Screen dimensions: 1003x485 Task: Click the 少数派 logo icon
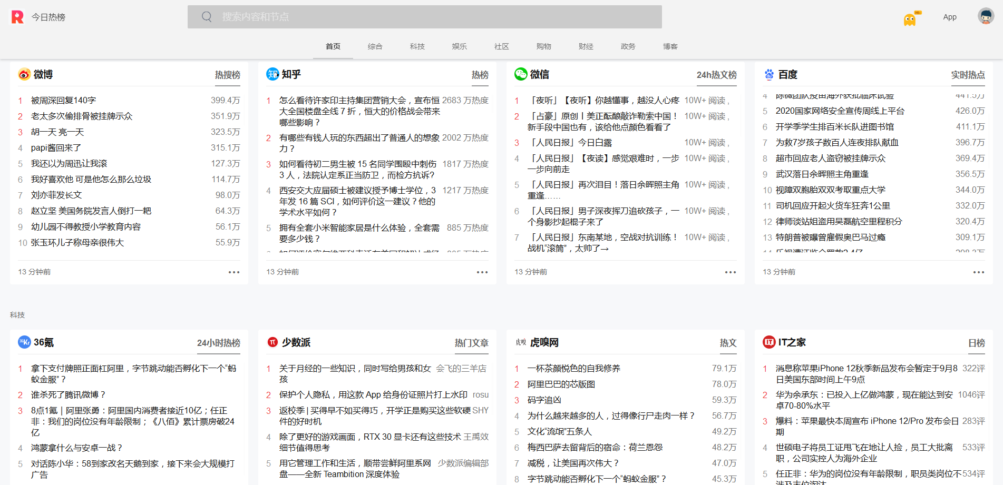tap(272, 342)
